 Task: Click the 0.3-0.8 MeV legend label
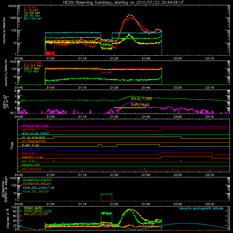(x=33, y=66)
